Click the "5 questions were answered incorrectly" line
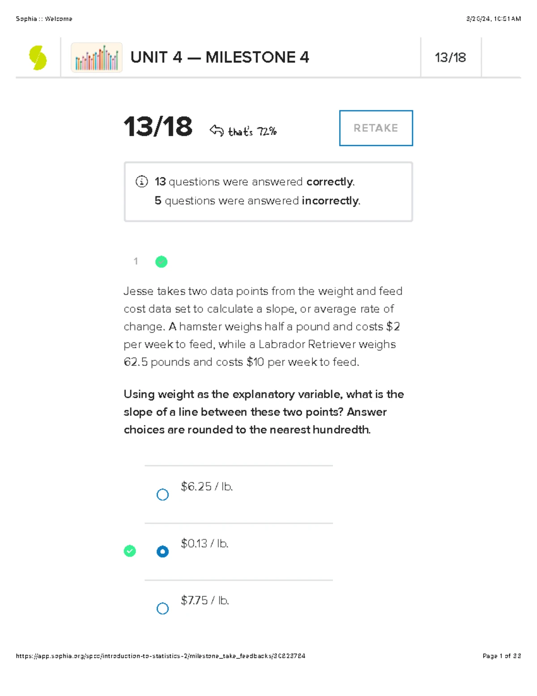This screenshot has width=537, height=696. pos(257,201)
